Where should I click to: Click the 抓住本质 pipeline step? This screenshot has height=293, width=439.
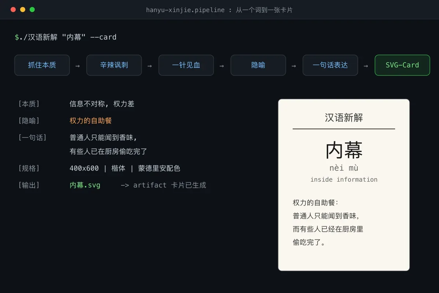tap(42, 65)
